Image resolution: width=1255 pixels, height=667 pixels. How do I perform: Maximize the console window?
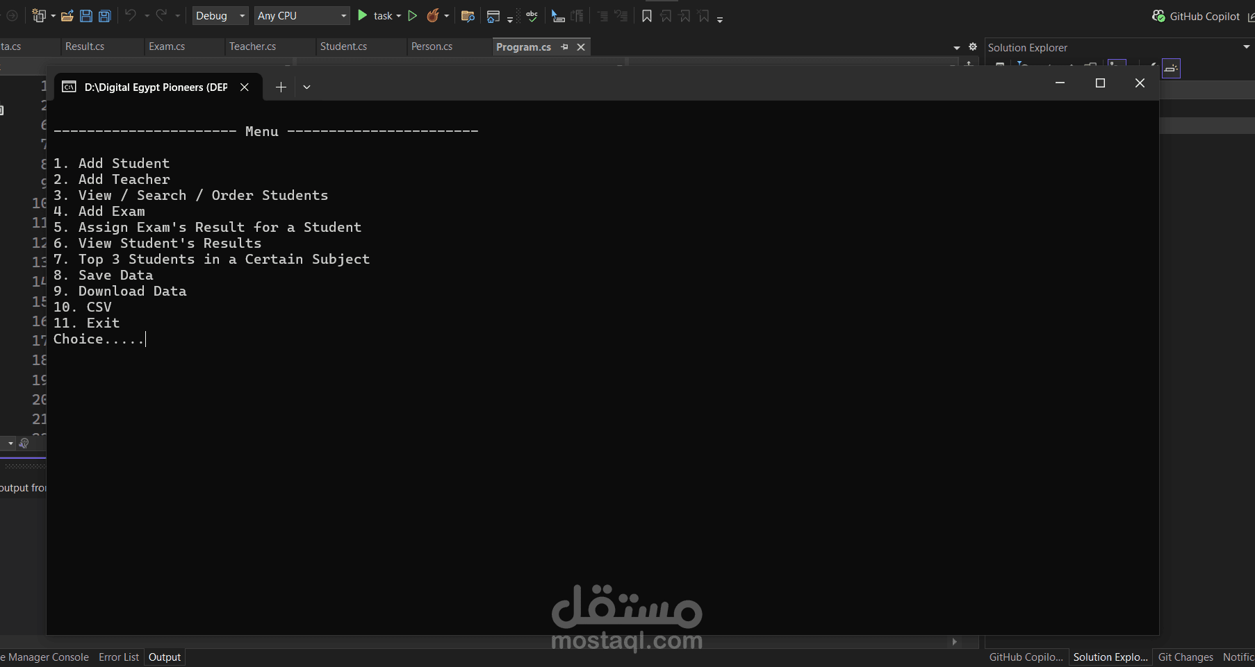coord(1100,83)
